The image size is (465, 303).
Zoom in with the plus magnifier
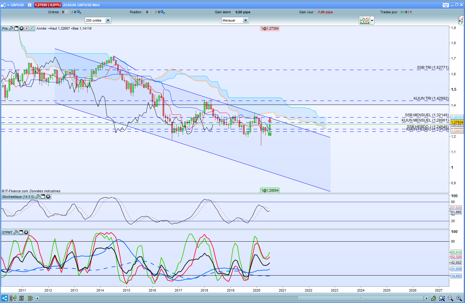pyautogui.click(x=459, y=298)
